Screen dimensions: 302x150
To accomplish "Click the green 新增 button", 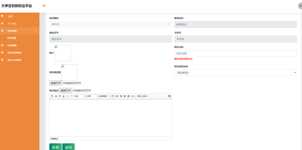I will (55, 147).
